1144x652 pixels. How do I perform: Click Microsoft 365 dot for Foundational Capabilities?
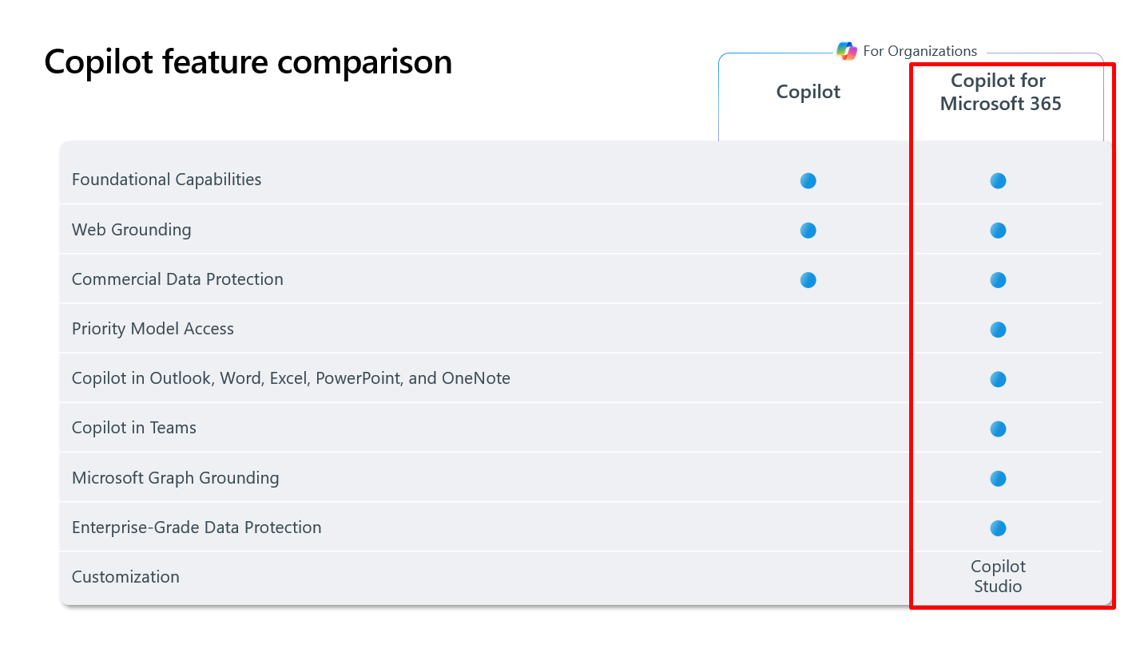click(998, 180)
